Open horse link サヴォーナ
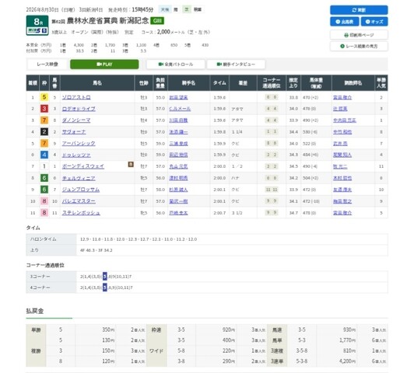This screenshot has height=373, width=414. 74,132
